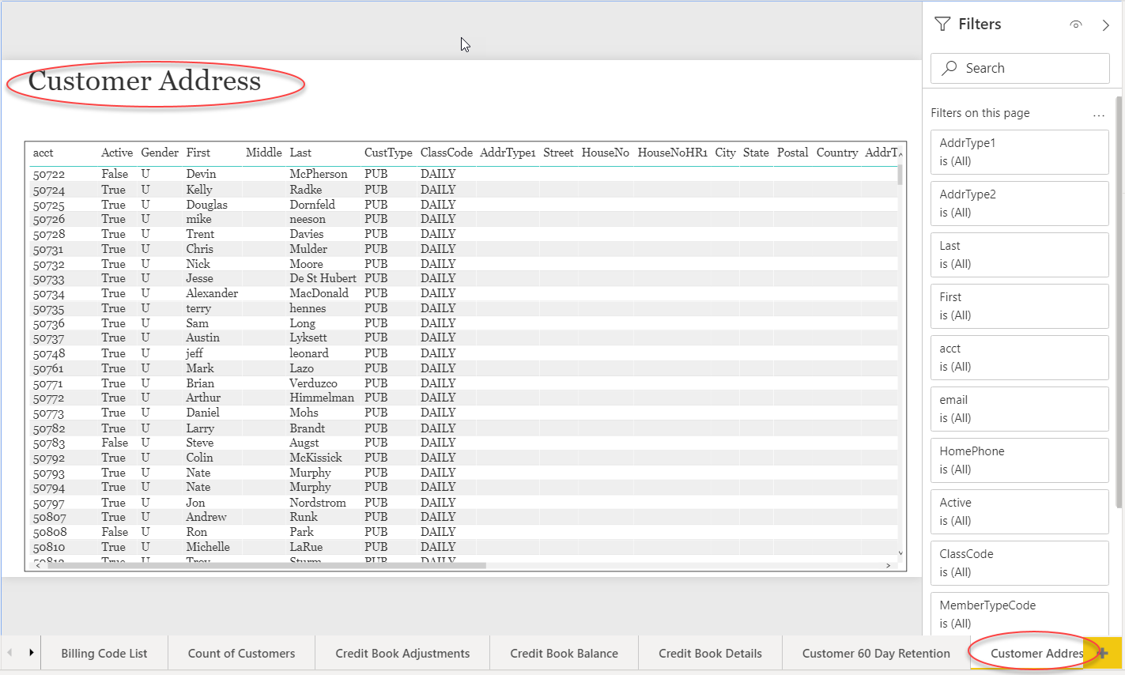Image resolution: width=1125 pixels, height=675 pixels.
Task: Sort table by the Gender column header
Action: tap(160, 153)
